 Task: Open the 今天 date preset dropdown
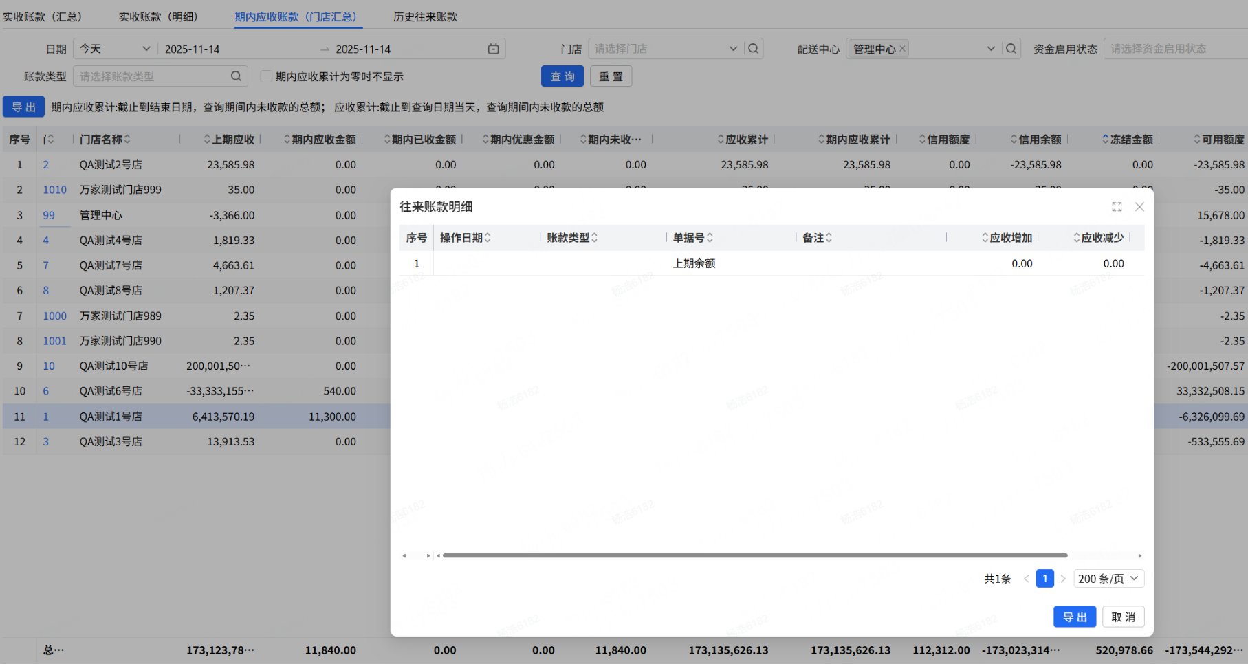click(x=115, y=49)
